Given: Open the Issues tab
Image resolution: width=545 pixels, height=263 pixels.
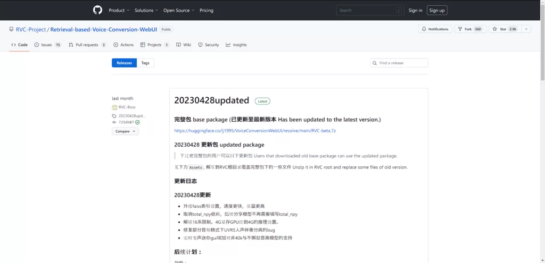Looking at the screenshot, I should (x=47, y=45).
